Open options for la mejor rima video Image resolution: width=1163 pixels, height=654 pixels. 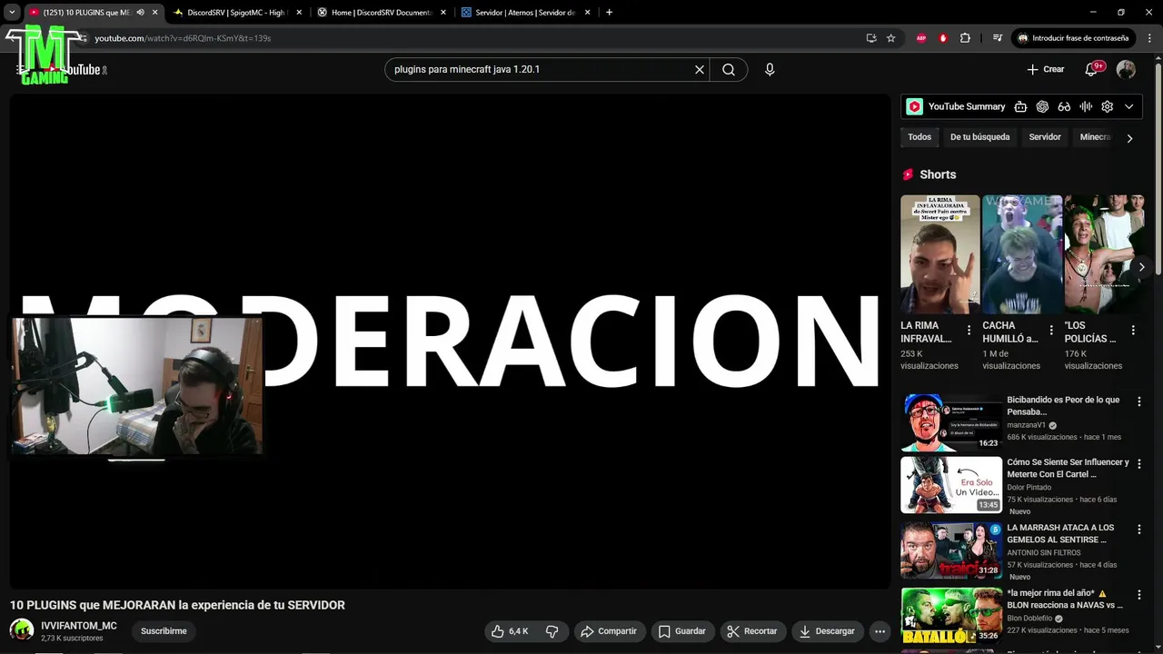pyautogui.click(x=1139, y=594)
